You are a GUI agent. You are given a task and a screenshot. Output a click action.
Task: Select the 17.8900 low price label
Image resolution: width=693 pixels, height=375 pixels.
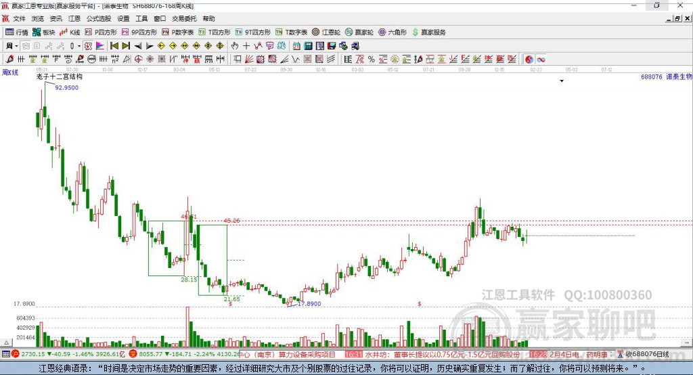[309, 304]
